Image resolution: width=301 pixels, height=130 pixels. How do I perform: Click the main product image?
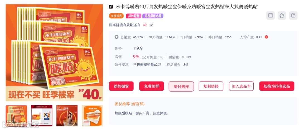tap(54, 53)
